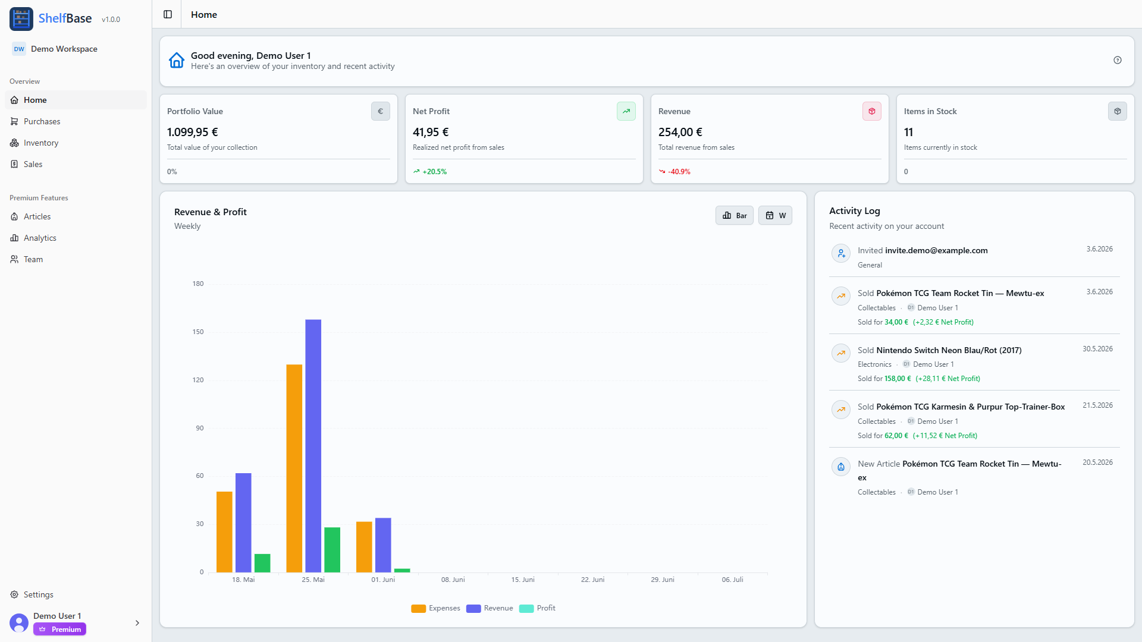The image size is (1142, 642).
Task: Click Sold for 158,00 € text
Action: (x=884, y=379)
